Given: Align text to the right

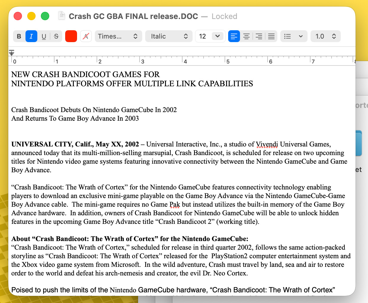Looking at the screenshot, I should [259, 36].
